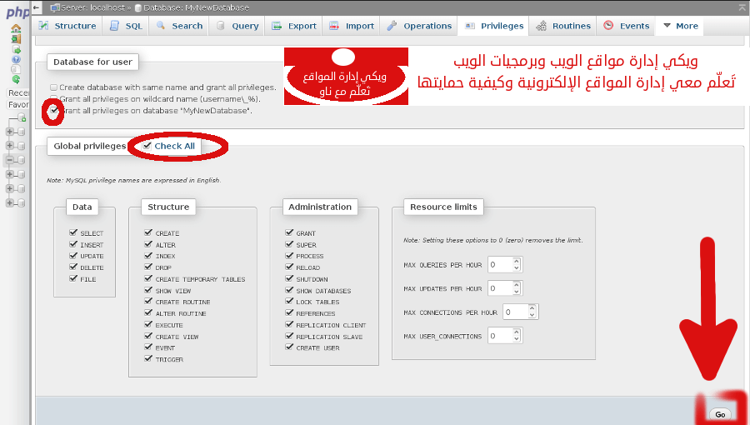
Task: Click the green reload navigation icon in sidebar
Action: click(16, 79)
